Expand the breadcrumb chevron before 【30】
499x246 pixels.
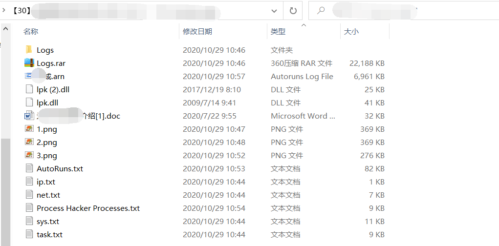tap(3, 10)
